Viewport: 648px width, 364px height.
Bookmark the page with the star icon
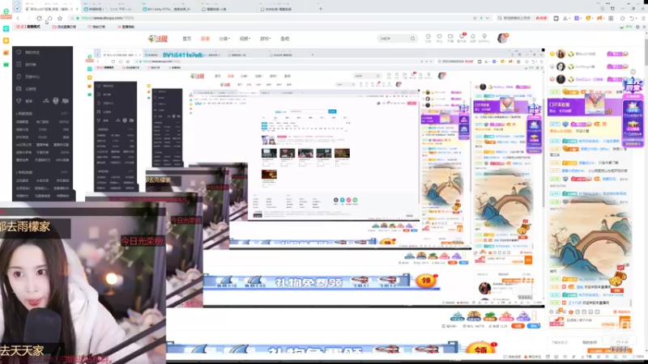(60, 18)
